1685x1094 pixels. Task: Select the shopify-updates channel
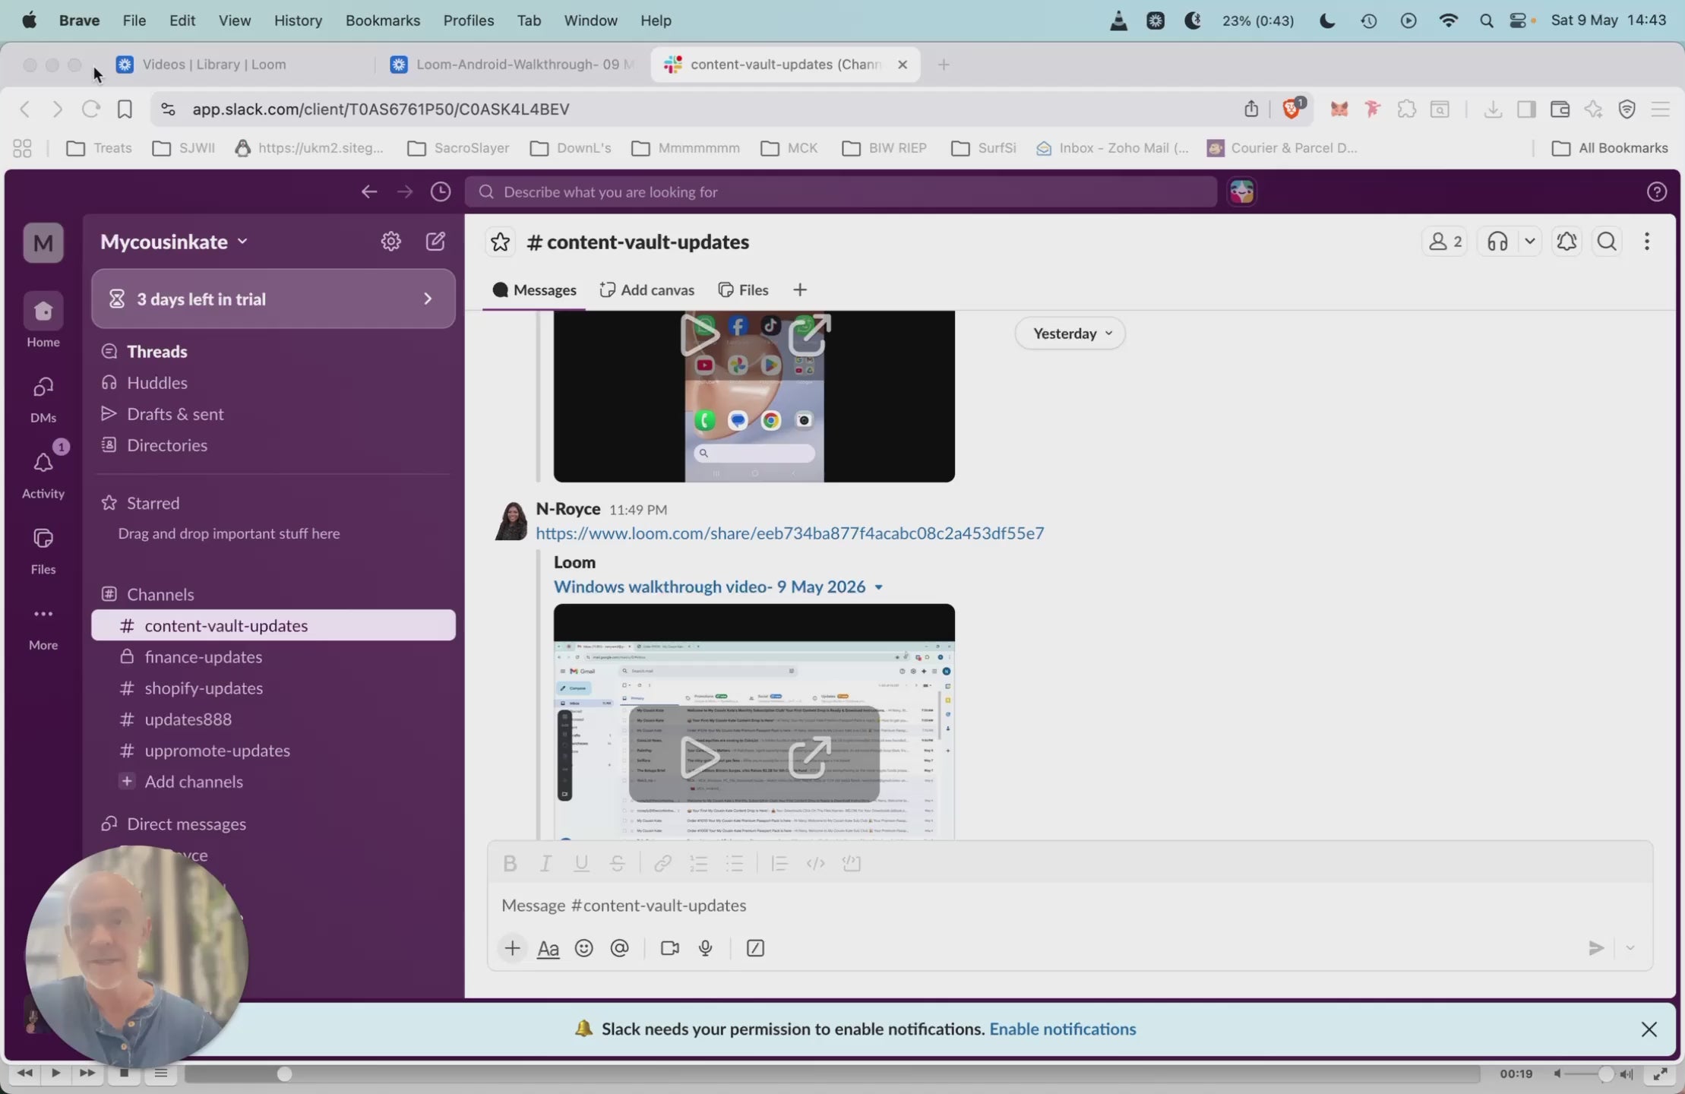tap(273, 688)
